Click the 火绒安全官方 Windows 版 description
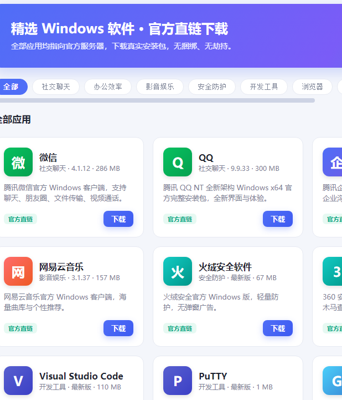Viewport: 342px width, 400px height. tap(221, 302)
